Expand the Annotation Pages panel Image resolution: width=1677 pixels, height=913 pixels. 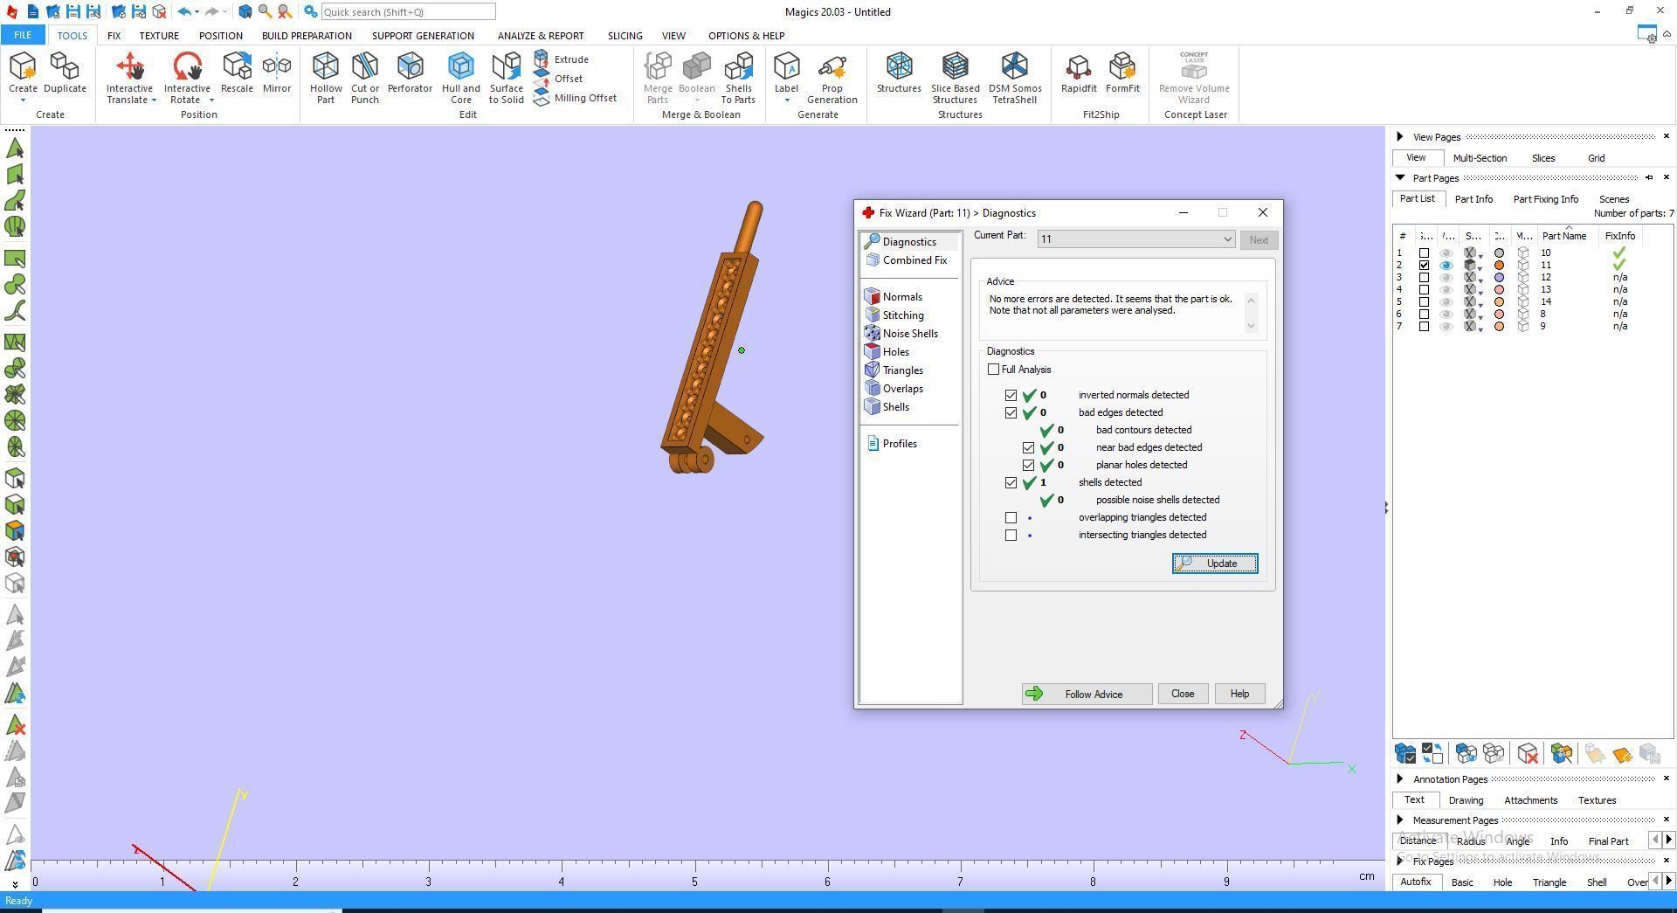point(1400,778)
